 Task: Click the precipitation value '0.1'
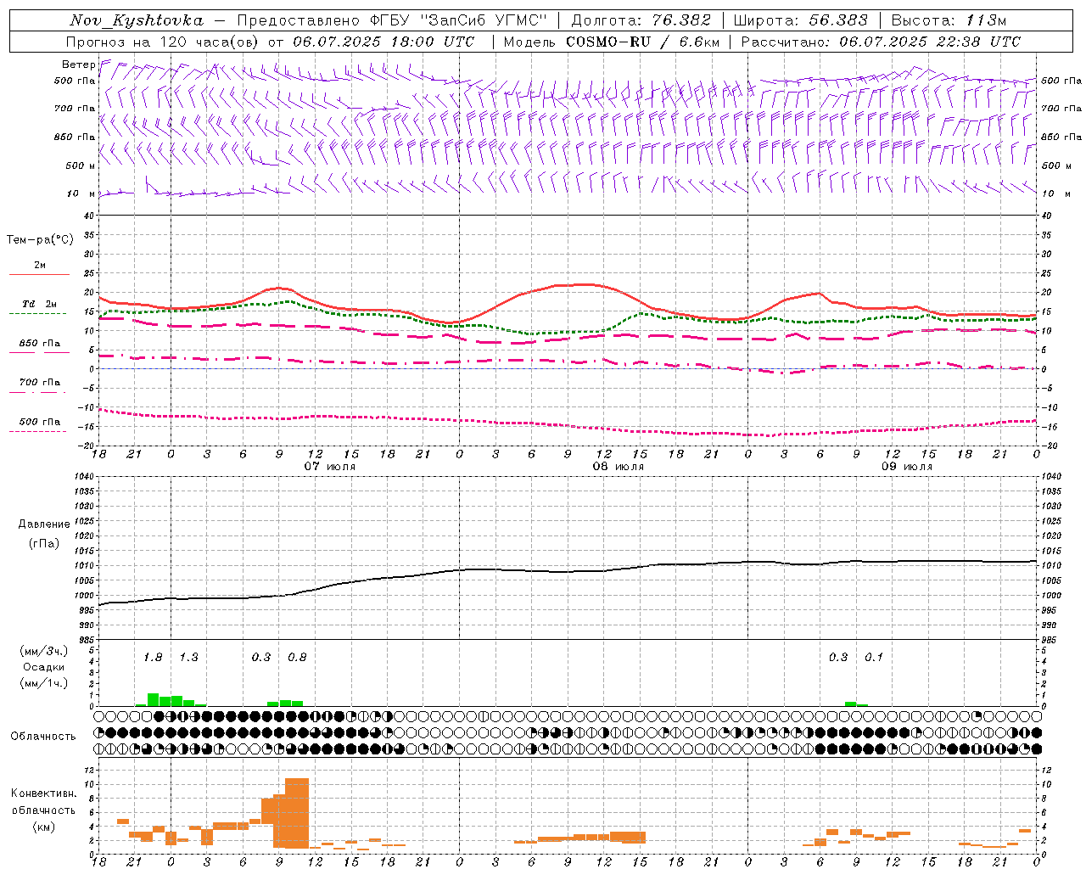[x=874, y=658]
